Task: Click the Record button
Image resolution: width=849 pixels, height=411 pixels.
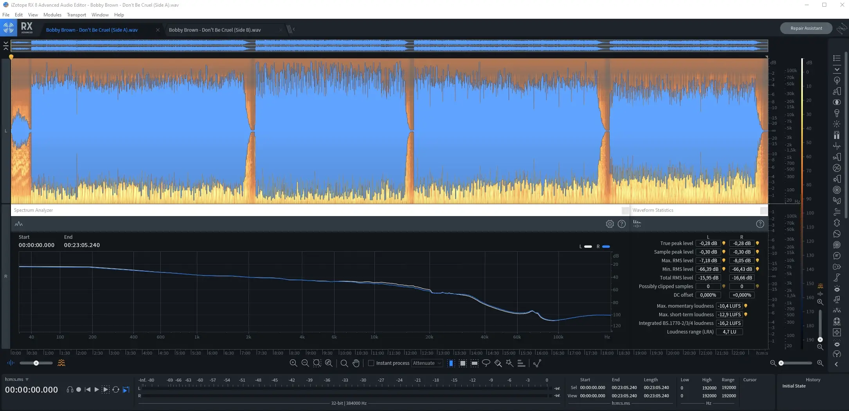Action: [79, 389]
